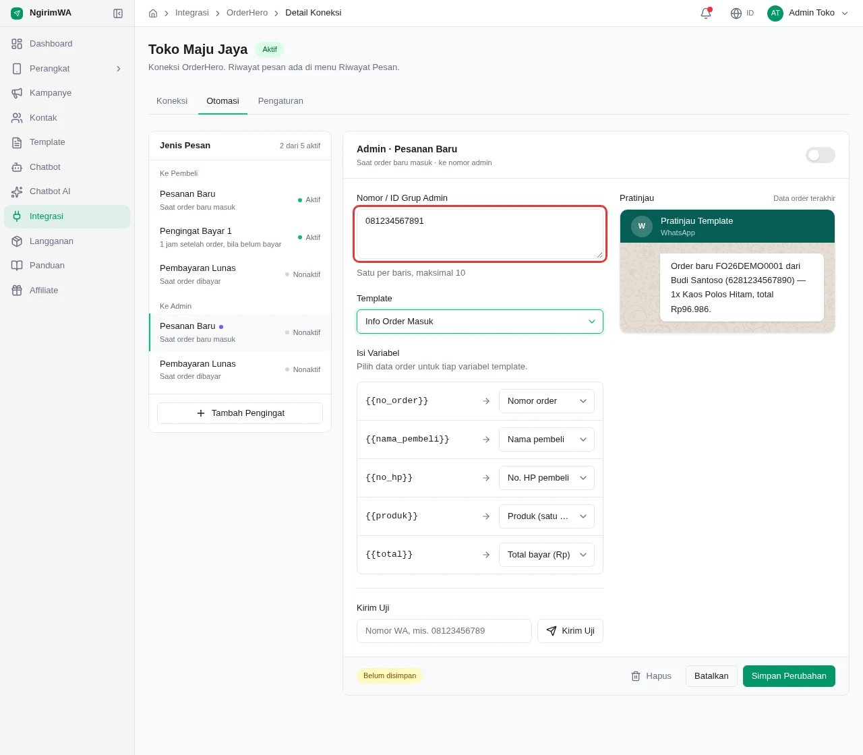Select Ke Pembeli Pembayaran Lunas row
This screenshot has height=755, width=863.
[240, 274]
